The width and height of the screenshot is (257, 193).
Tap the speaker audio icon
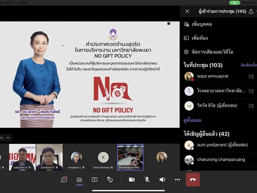[x=162, y=180]
